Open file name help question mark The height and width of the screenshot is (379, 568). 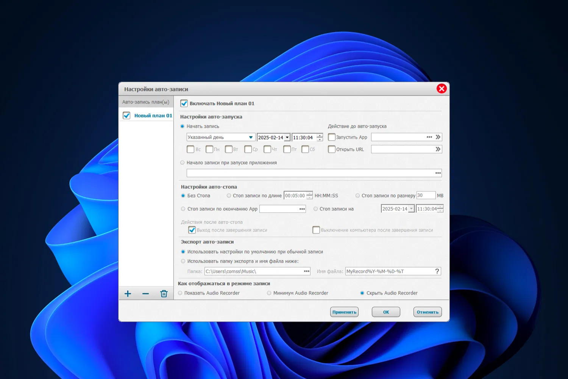(x=437, y=271)
